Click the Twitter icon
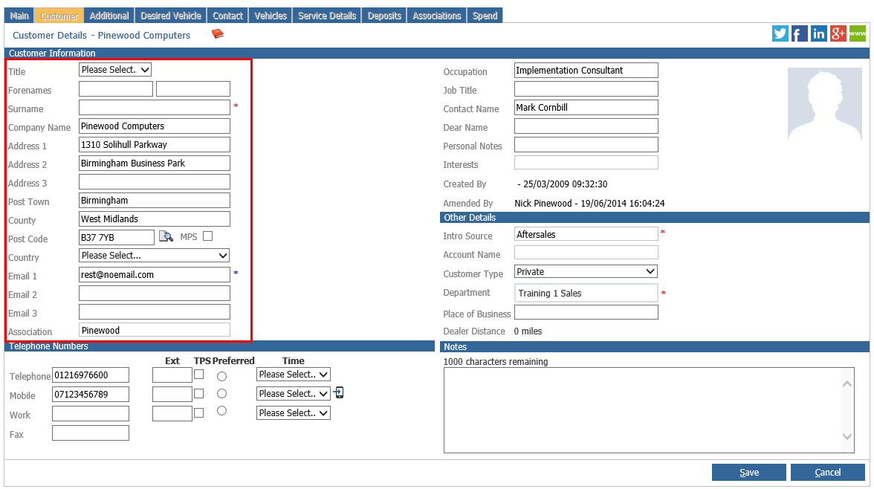 [780, 33]
